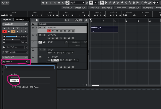Switch to the Inspector tab
This screenshot has width=161, height=109.
pos(7,19)
